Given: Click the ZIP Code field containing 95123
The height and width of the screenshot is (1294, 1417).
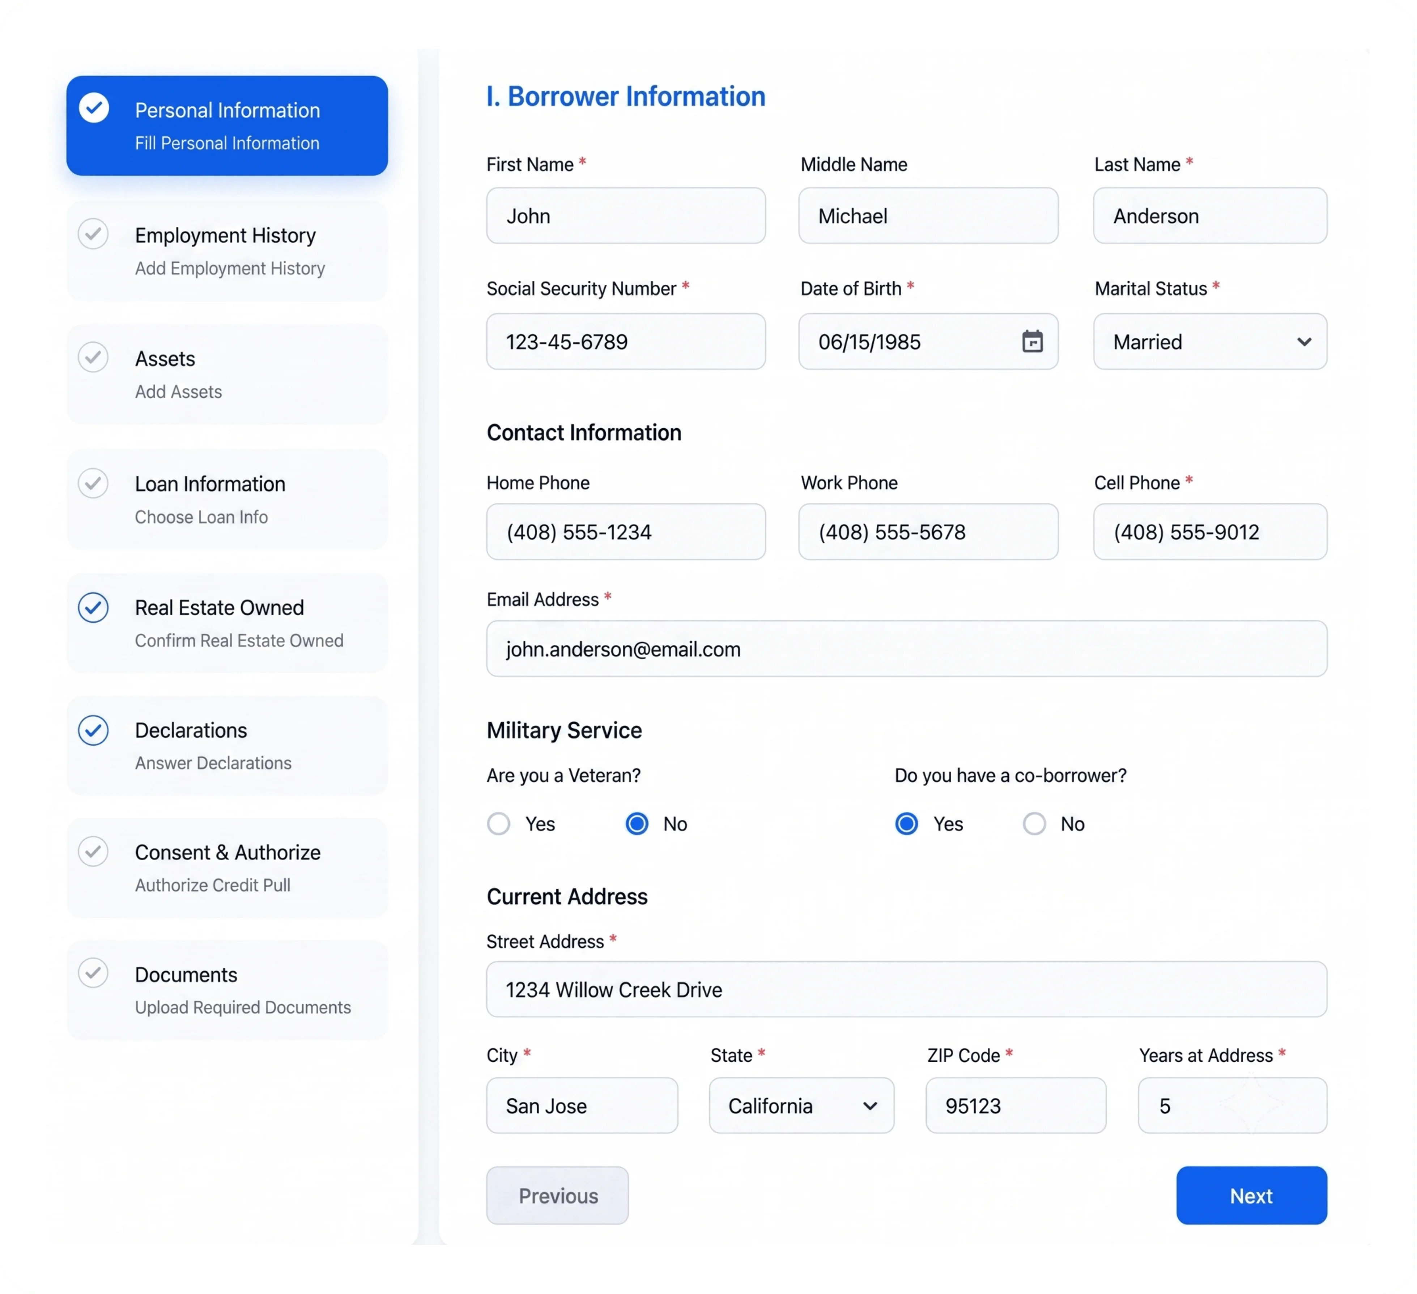Looking at the screenshot, I should click(1016, 1106).
